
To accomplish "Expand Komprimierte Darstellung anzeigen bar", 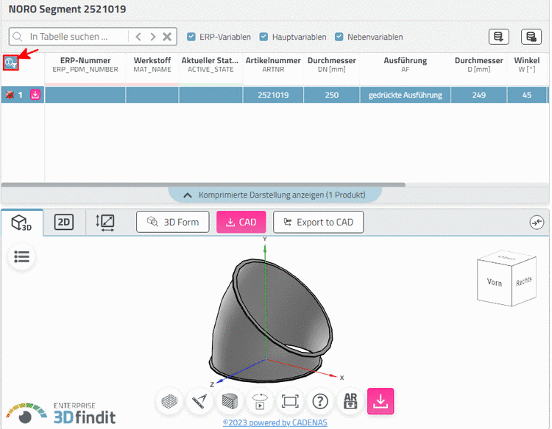I will point(275,195).
